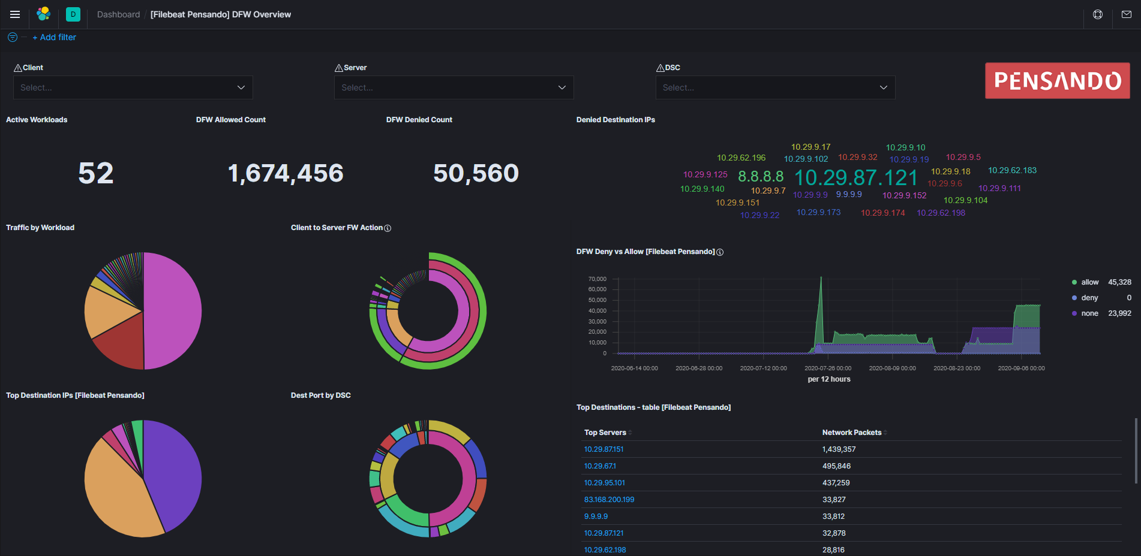This screenshot has width=1141, height=556.
Task: Click the info icon beside Client to Server FW Action
Action: (x=388, y=228)
